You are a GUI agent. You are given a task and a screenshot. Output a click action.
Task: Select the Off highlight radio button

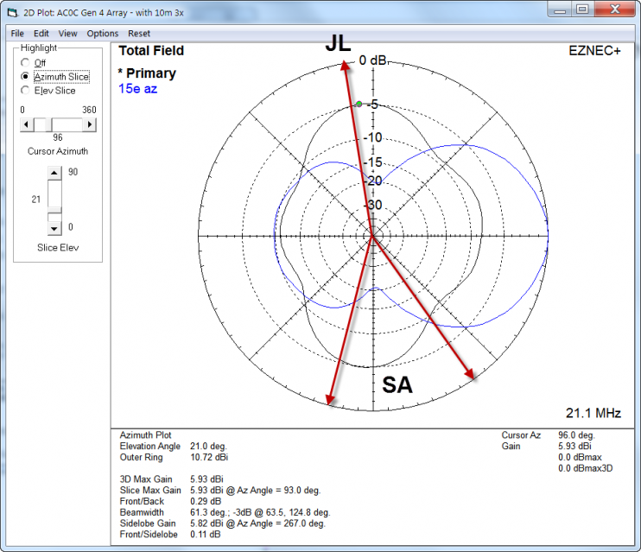pyautogui.click(x=25, y=63)
